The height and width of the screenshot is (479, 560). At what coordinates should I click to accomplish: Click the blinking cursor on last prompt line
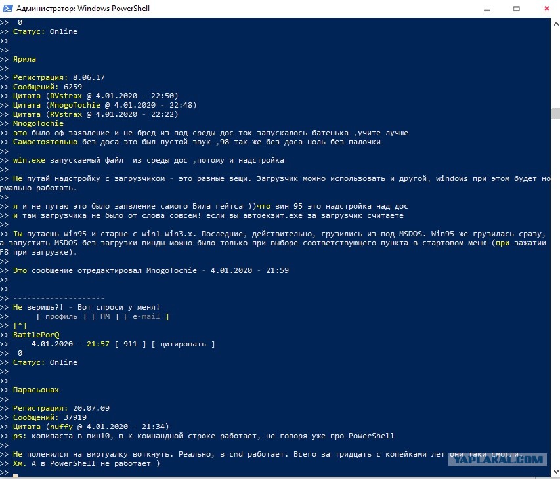click(x=15, y=476)
